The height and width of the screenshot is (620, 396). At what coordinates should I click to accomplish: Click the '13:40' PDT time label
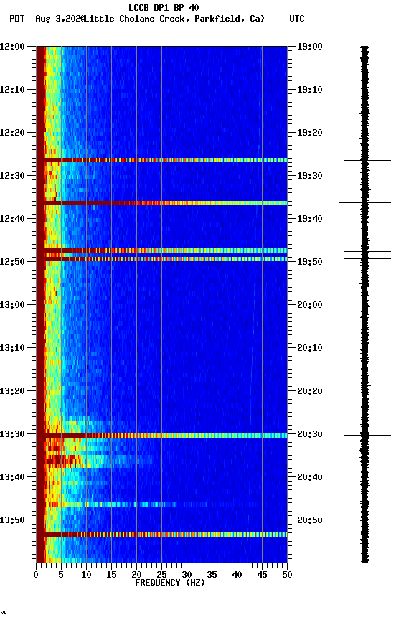(x=12, y=477)
